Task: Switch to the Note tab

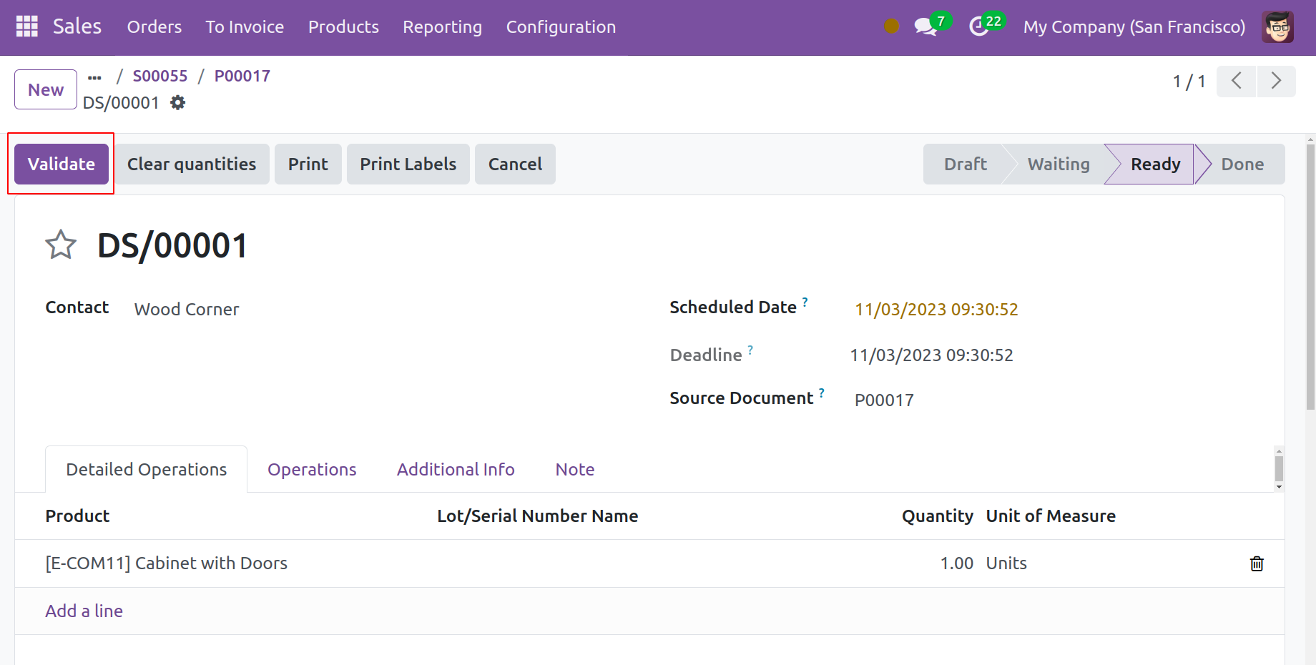Action: point(575,469)
